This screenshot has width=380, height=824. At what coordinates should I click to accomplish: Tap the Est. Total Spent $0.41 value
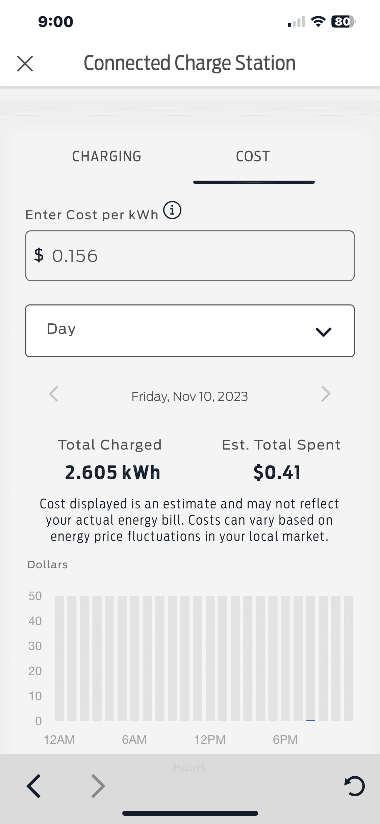(277, 472)
